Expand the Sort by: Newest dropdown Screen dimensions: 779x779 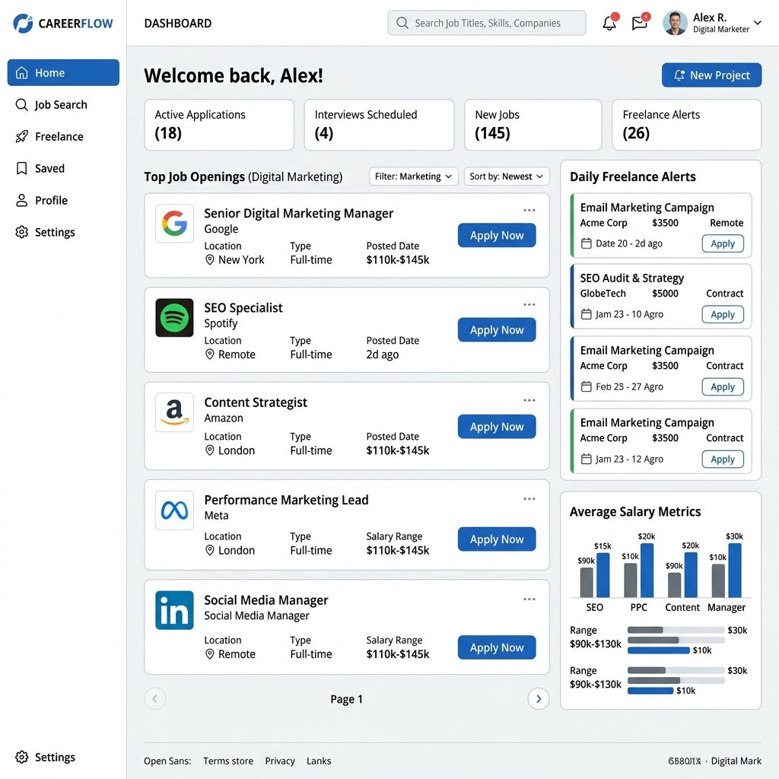pos(507,176)
